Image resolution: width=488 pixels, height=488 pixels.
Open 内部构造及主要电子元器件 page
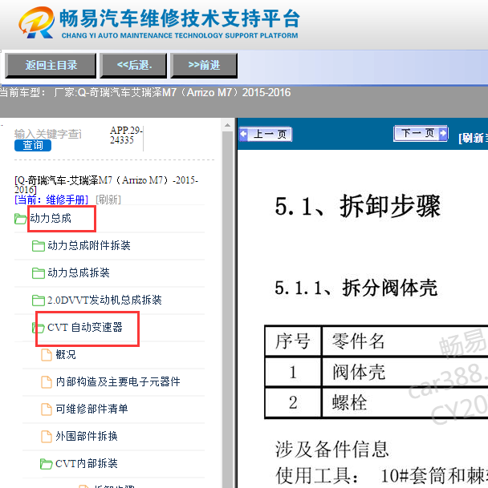[x=118, y=382]
